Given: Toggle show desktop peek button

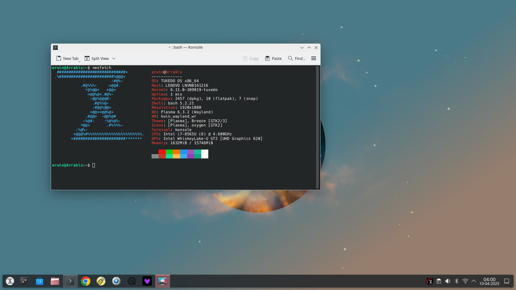Looking at the screenshot, I should pyautogui.click(x=507, y=281).
